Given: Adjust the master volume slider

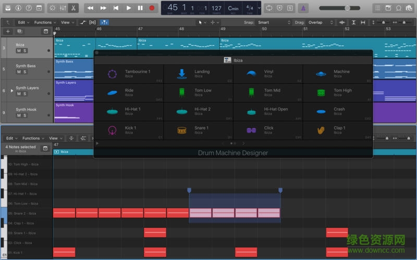Looking at the screenshot, I should click(x=347, y=8).
